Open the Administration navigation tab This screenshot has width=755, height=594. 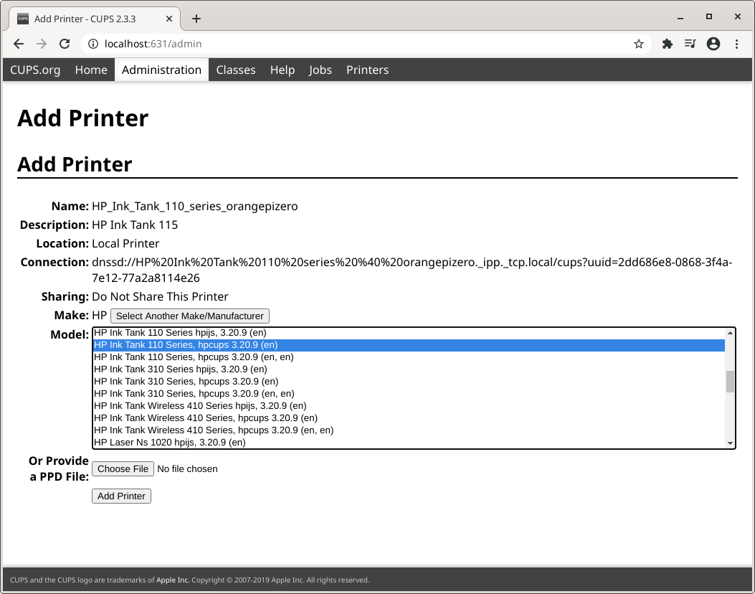(x=161, y=70)
